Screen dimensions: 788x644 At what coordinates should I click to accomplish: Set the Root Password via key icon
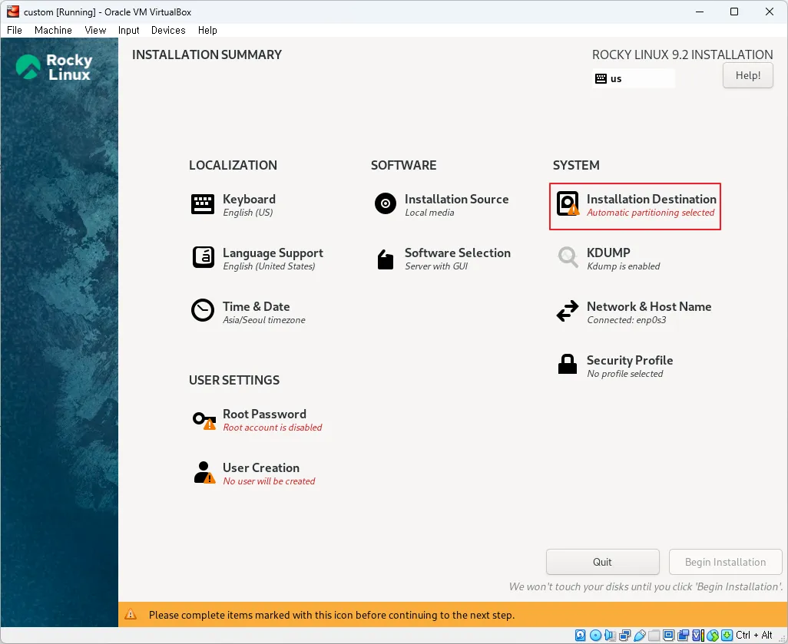[204, 419]
